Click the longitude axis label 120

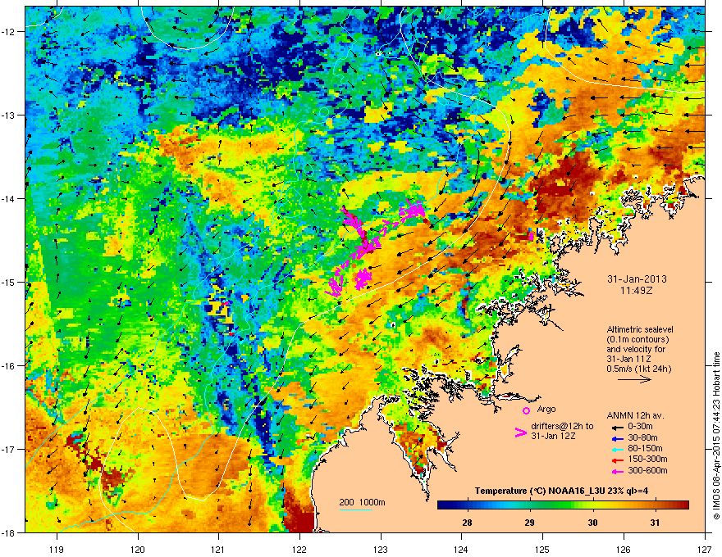[138, 549]
